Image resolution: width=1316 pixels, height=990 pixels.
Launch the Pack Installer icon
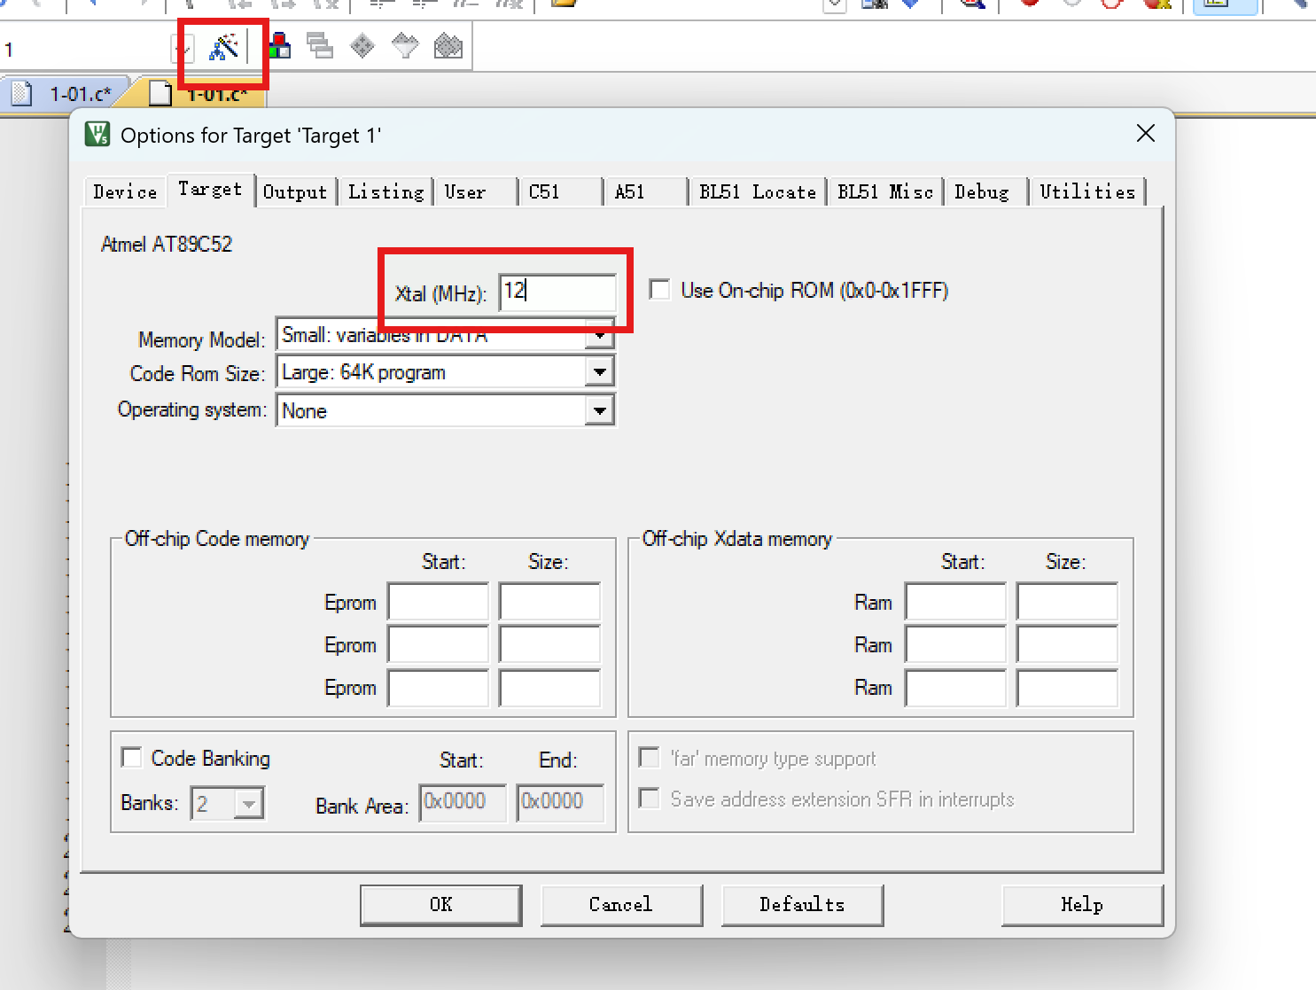(x=448, y=45)
